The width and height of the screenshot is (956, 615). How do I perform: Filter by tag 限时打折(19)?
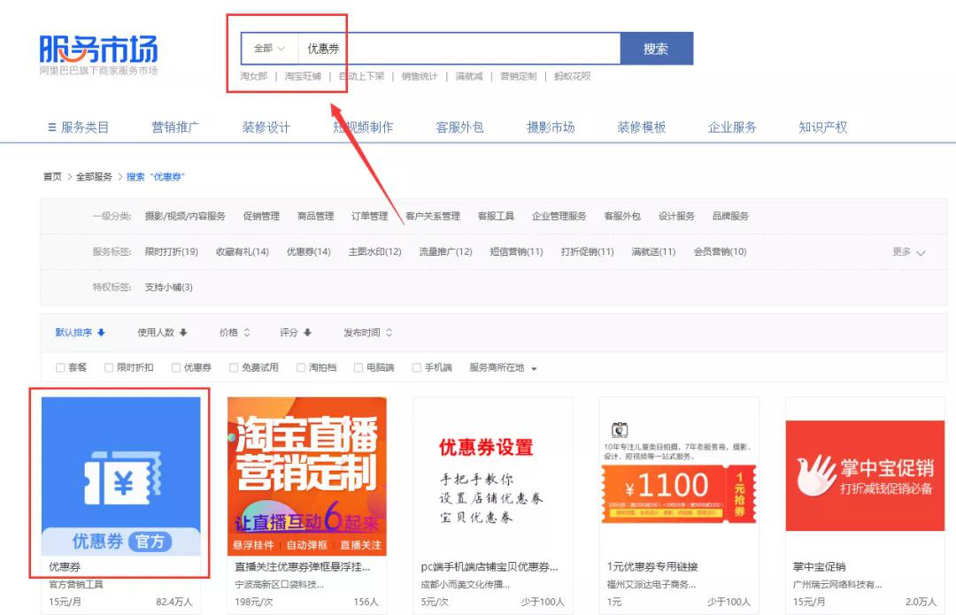click(172, 251)
